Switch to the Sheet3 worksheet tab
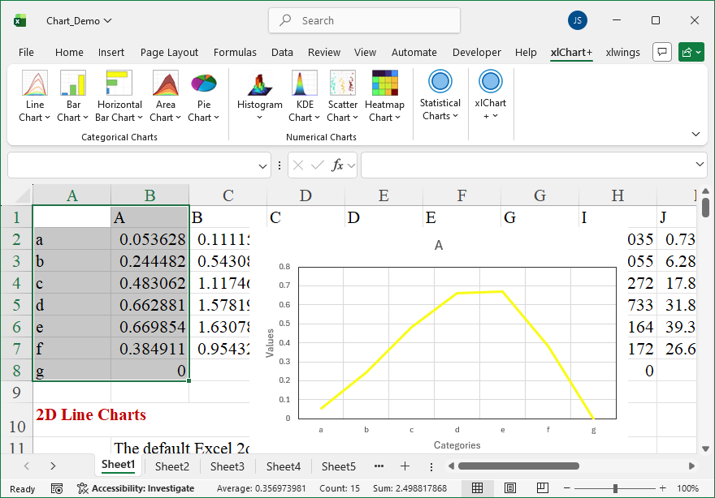The width and height of the screenshot is (715, 498). (x=227, y=466)
